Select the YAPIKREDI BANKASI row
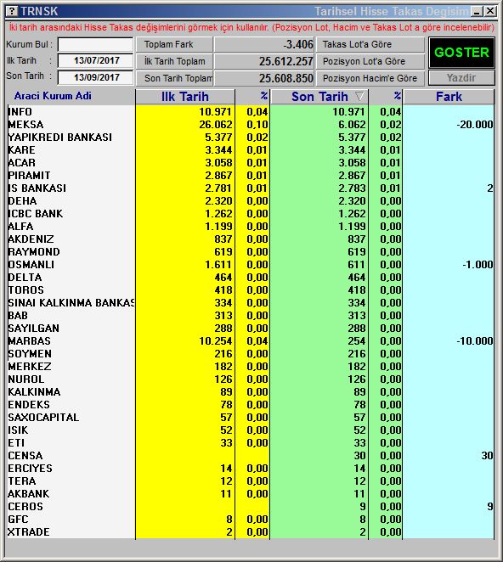This screenshot has height=562, width=503. click(x=251, y=138)
